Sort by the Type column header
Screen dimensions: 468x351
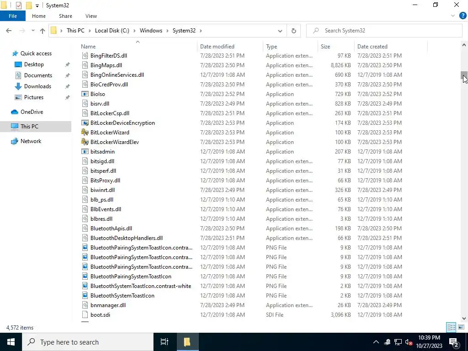point(290,47)
